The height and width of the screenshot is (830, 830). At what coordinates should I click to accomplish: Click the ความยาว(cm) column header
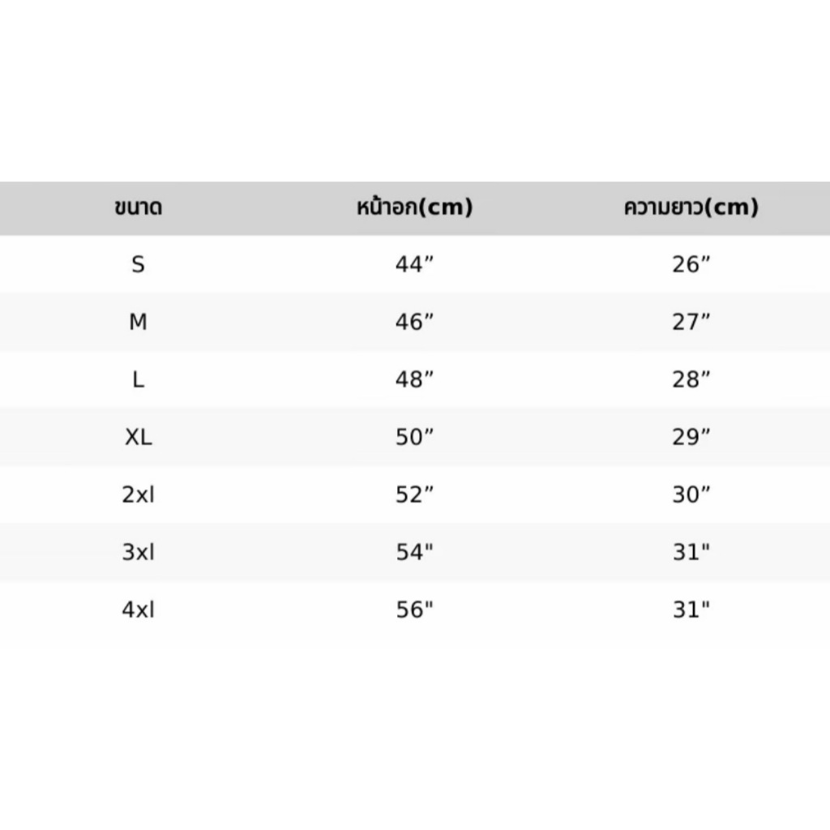(x=691, y=207)
